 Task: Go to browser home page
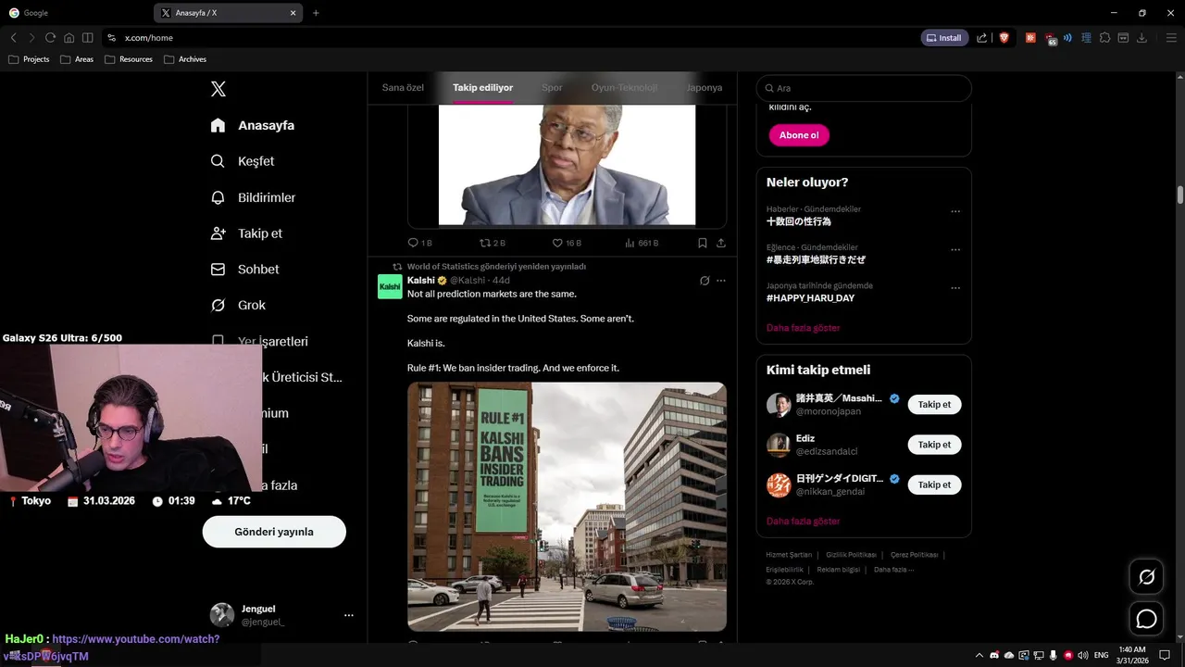click(69, 38)
